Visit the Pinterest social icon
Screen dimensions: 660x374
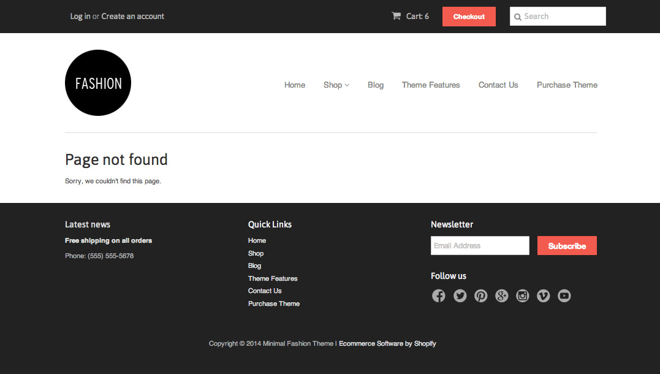pos(480,296)
